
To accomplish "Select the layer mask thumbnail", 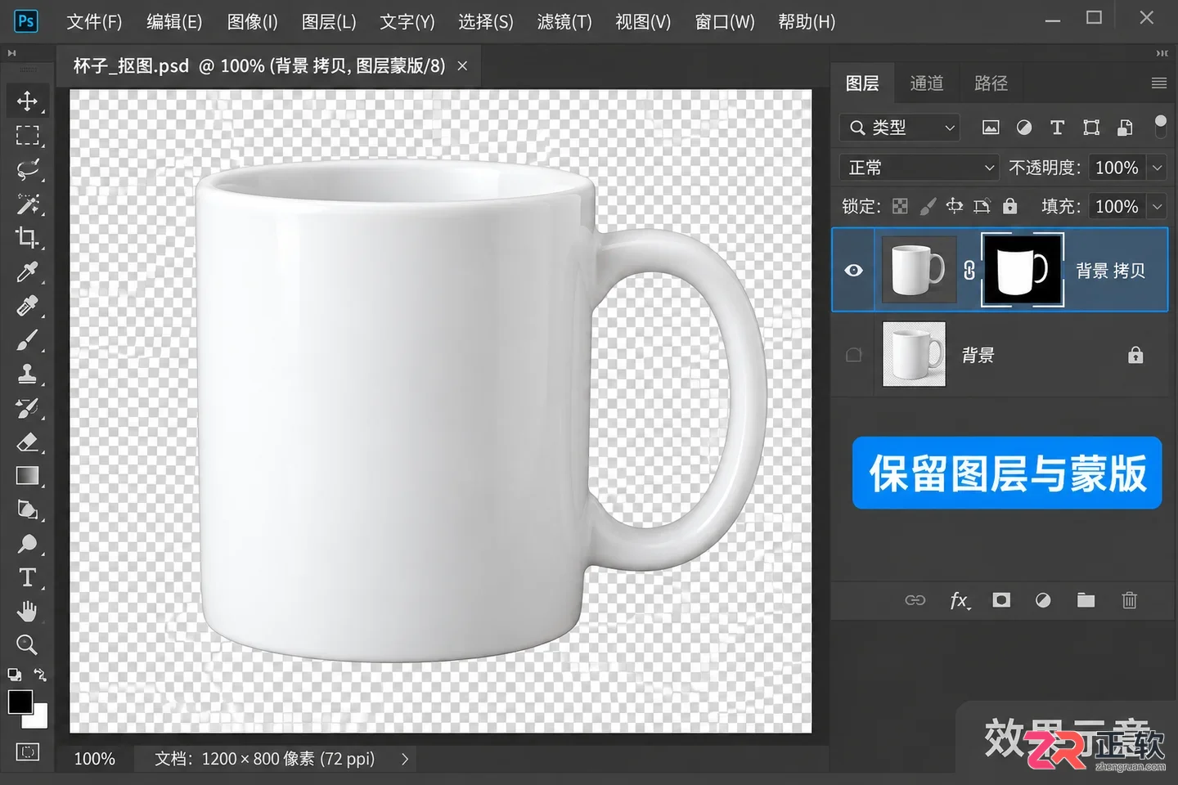I will tap(1023, 270).
